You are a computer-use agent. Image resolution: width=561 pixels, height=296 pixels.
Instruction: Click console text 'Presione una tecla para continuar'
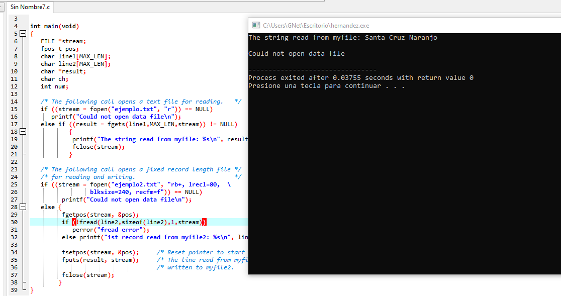(315, 85)
